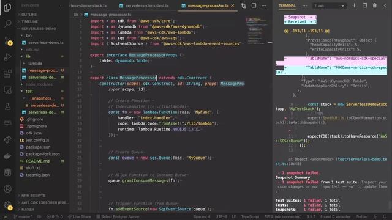Collapse the test folder
Screen dimensions: 392x220
coord(29,91)
